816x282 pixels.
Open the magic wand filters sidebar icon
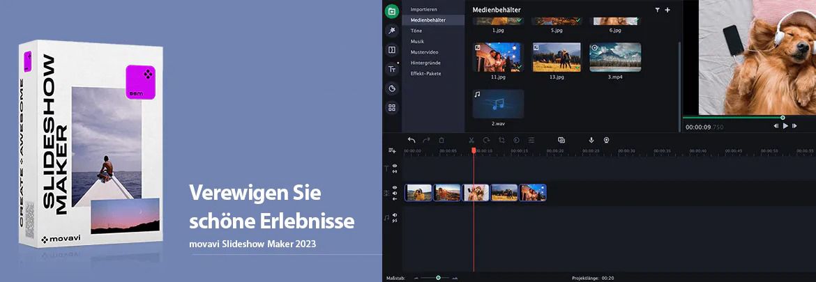tap(392, 31)
